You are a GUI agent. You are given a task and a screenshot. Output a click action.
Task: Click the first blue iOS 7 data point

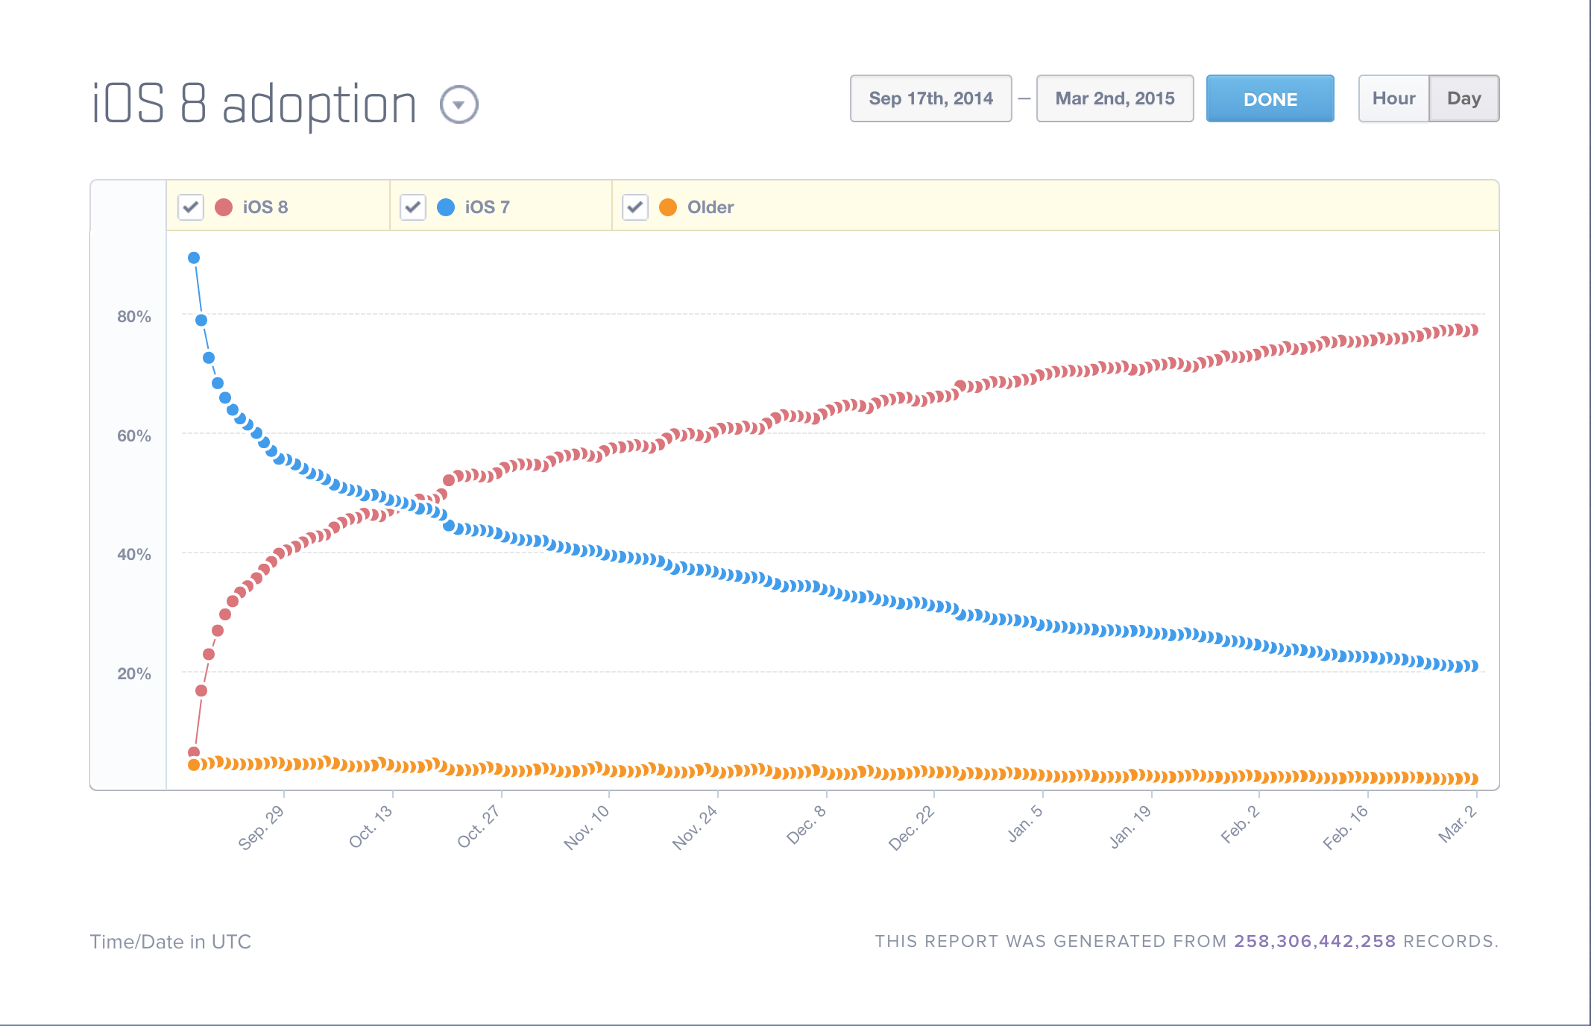pos(194,258)
